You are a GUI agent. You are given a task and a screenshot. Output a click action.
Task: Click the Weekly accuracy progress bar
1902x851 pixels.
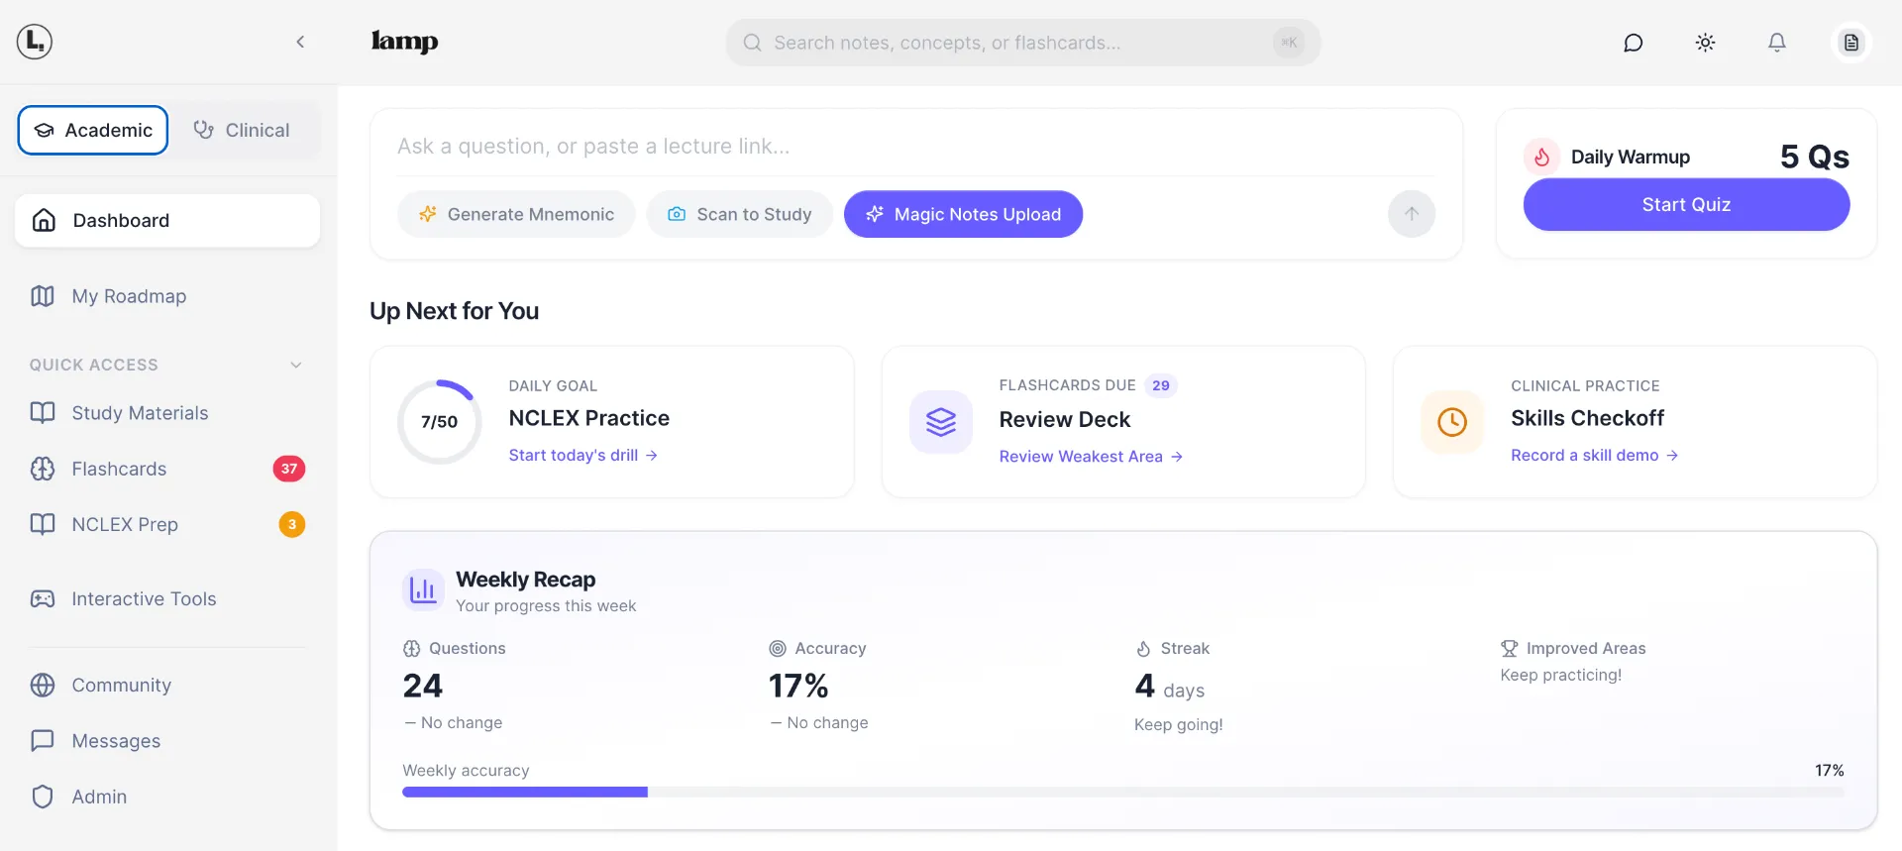[x=1122, y=792]
